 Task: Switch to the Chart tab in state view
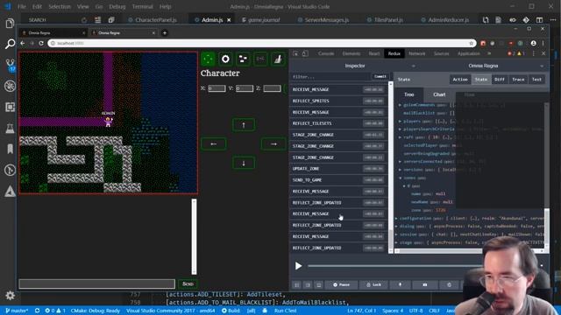coord(439,94)
